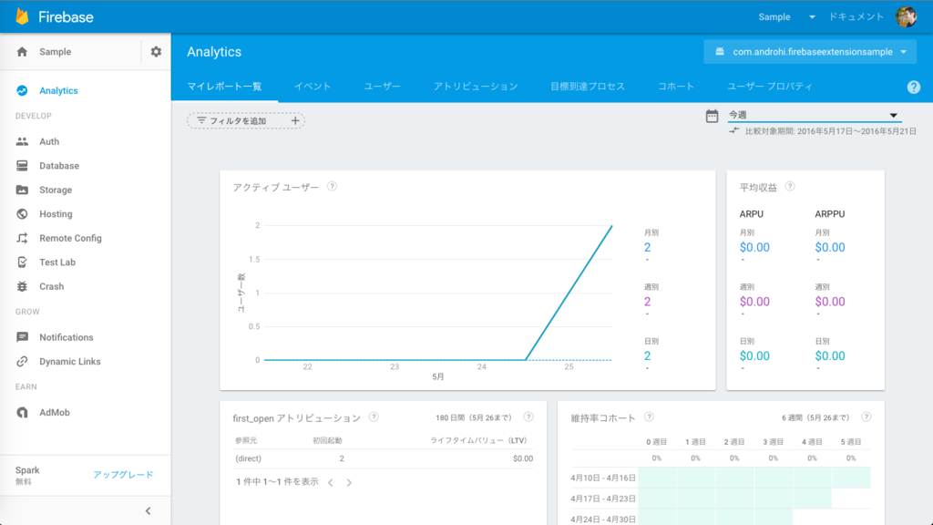Open the Sample project home icon
Image resolution: width=933 pixels, height=525 pixels.
(x=22, y=52)
